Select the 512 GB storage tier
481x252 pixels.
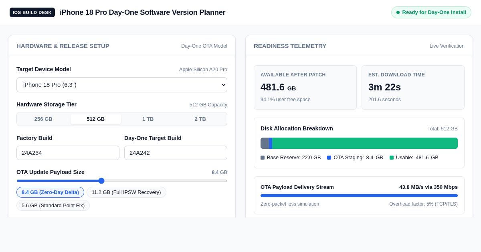click(x=96, y=119)
